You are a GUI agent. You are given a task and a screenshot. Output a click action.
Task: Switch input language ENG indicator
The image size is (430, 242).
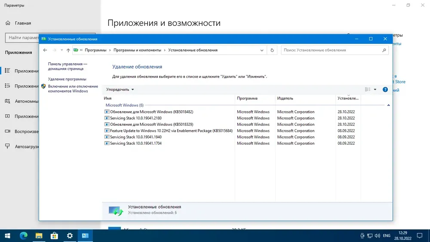[x=387, y=236]
